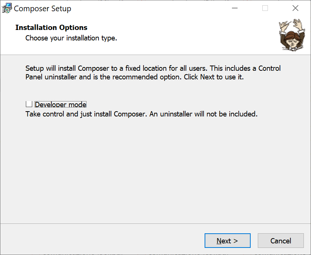Click the 'Click Next to use it' sentence
Screen dimensions: 311x255
(214, 77)
